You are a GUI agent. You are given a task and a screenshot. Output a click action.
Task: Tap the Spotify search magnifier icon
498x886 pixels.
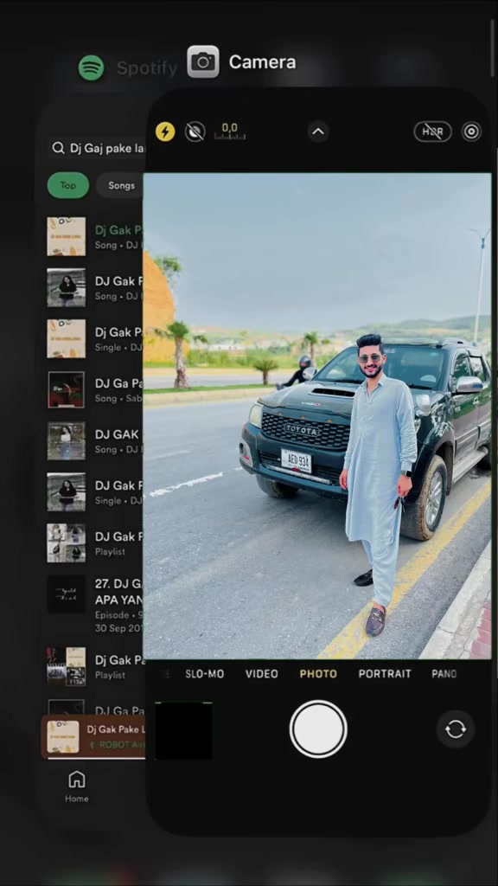pyautogui.click(x=58, y=148)
